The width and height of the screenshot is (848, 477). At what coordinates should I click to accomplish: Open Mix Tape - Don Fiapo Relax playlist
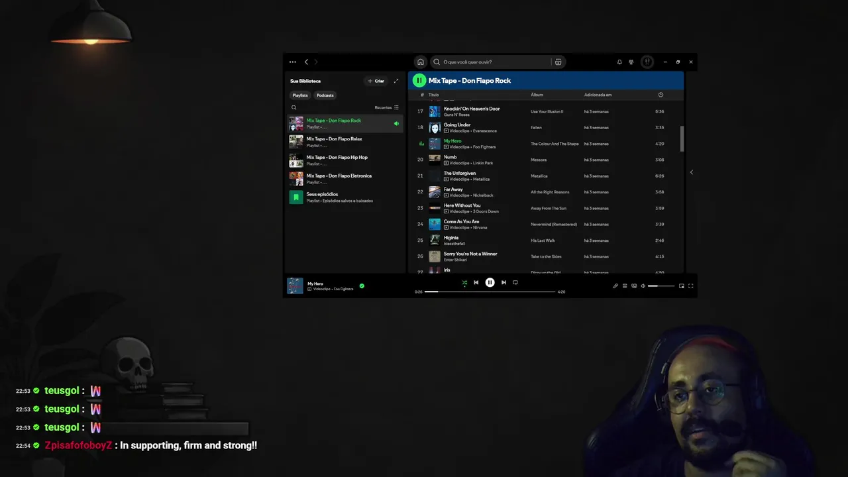pyautogui.click(x=345, y=142)
